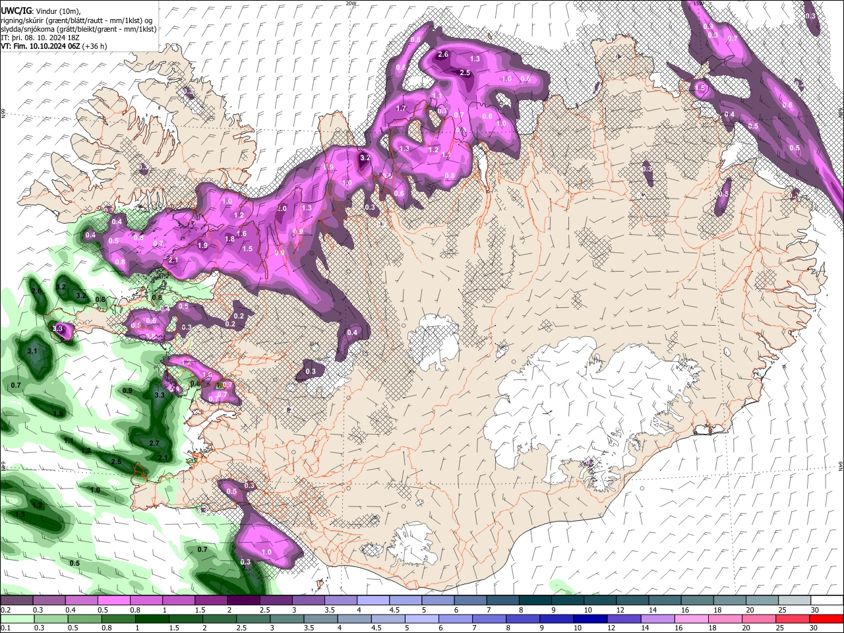Click the 'rigning/skúrir' description line
The width and height of the screenshot is (844, 633).
point(76,20)
